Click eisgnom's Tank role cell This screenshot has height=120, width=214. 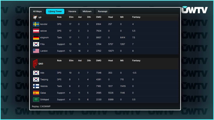click(x=59, y=38)
